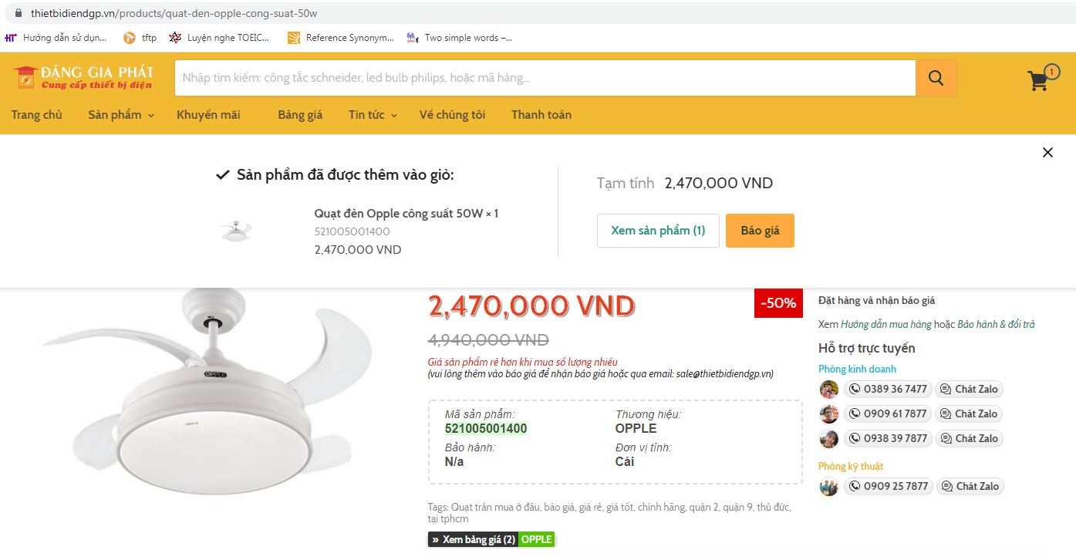Go to the Bảng giá page
The image size is (1076, 557).
click(300, 115)
